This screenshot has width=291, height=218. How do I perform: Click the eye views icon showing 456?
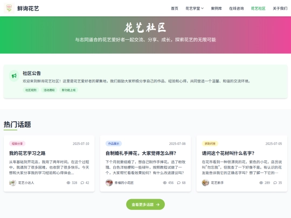pos(164,183)
